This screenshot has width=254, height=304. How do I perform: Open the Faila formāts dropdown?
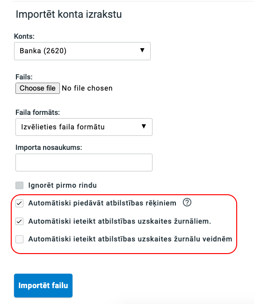84,127
